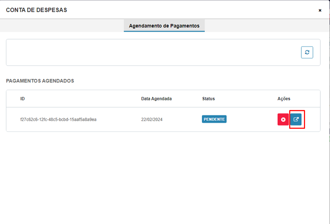Viewport: 330px width, 224px height.
Task: Select the Agendamento de Pagamentos tab
Action: pyautogui.click(x=164, y=26)
